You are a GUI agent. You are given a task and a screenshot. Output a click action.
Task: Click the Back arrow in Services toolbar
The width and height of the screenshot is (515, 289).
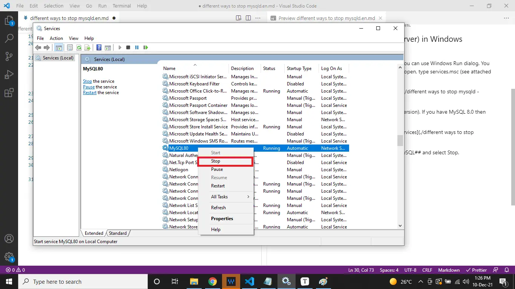coord(38,47)
